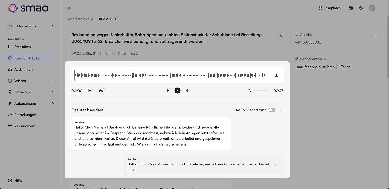Viewport: 389px width, 189px height.
Task: Click the Verhalten lightbulb icon
Action: [10, 92]
